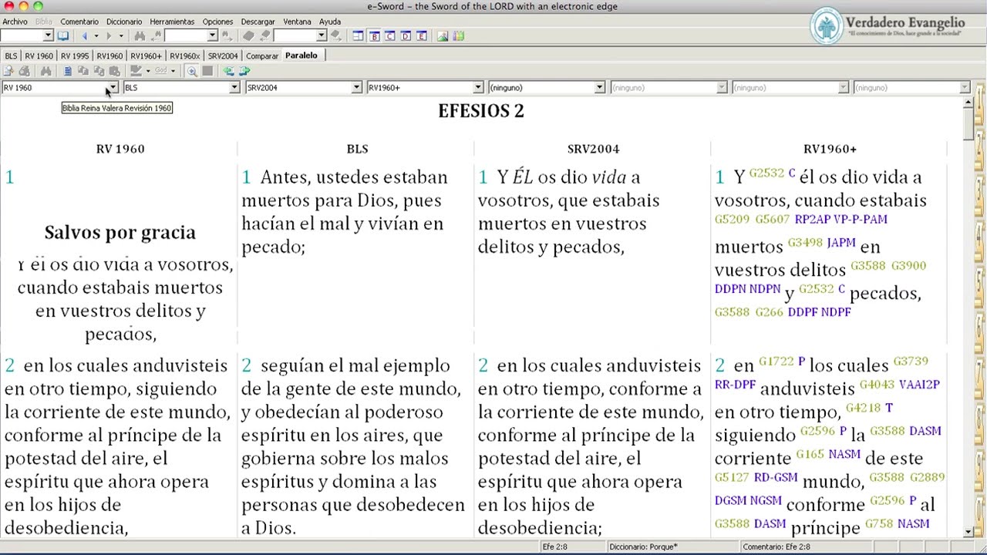Image resolution: width=987 pixels, height=555 pixels.
Task: Switch to the Comparar tab
Action: (262, 56)
